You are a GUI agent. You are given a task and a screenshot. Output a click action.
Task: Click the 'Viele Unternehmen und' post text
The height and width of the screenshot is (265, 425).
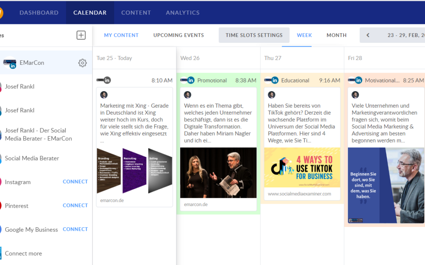click(384, 123)
